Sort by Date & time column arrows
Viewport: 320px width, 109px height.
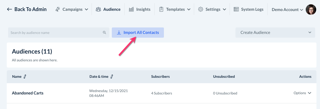[x=112, y=76]
